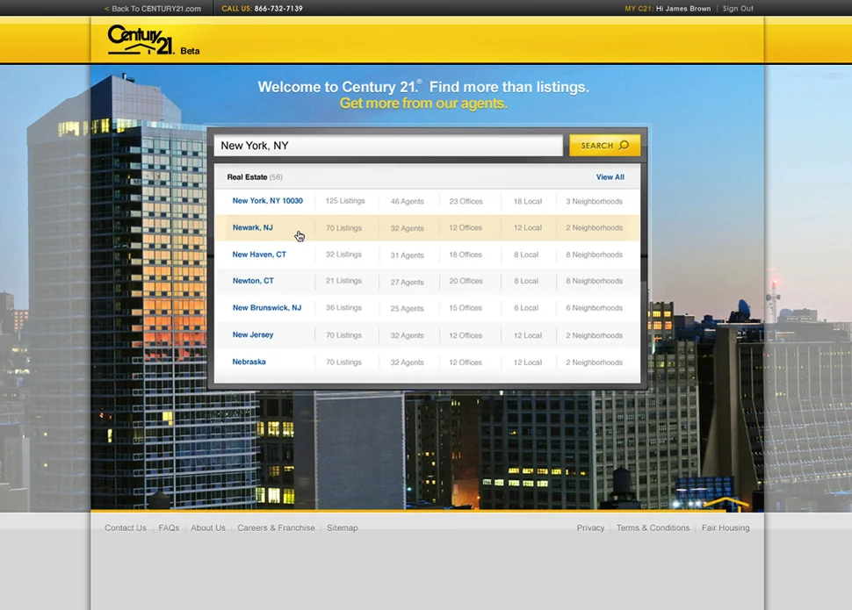
Task: Open Careers & Franchise footer link
Action: (276, 528)
